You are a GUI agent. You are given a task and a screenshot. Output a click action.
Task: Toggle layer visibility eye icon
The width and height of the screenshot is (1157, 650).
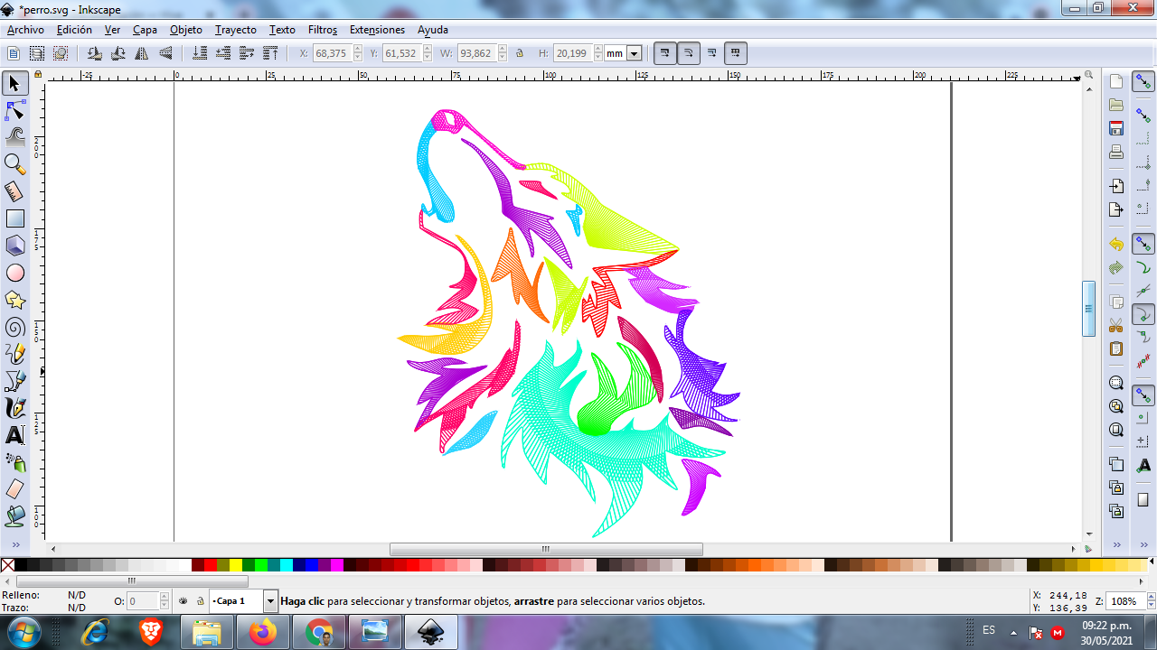pos(183,601)
